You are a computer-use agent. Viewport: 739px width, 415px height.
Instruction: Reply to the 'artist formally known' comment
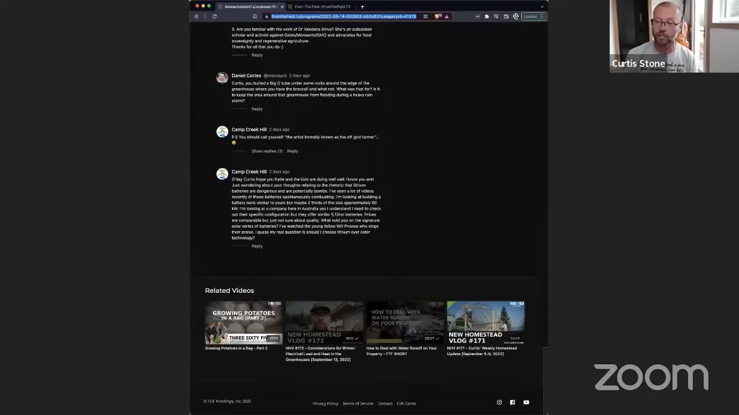coord(293,151)
